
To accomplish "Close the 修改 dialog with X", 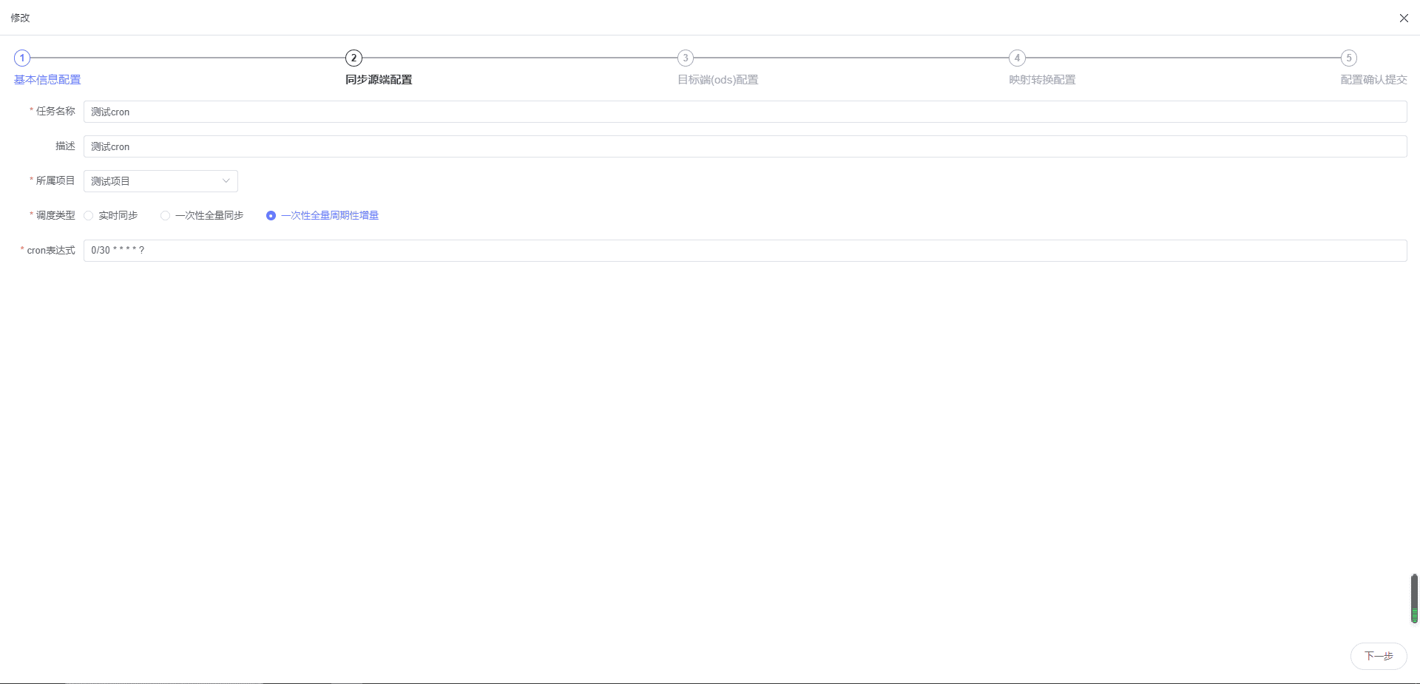I will [1404, 18].
